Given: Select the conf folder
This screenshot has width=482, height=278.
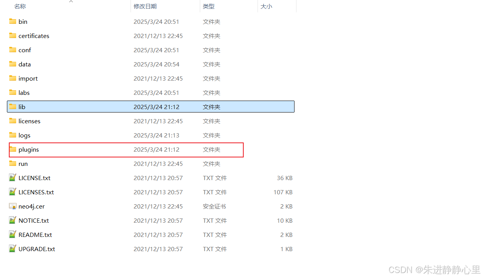Looking at the screenshot, I should coord(25,50).
